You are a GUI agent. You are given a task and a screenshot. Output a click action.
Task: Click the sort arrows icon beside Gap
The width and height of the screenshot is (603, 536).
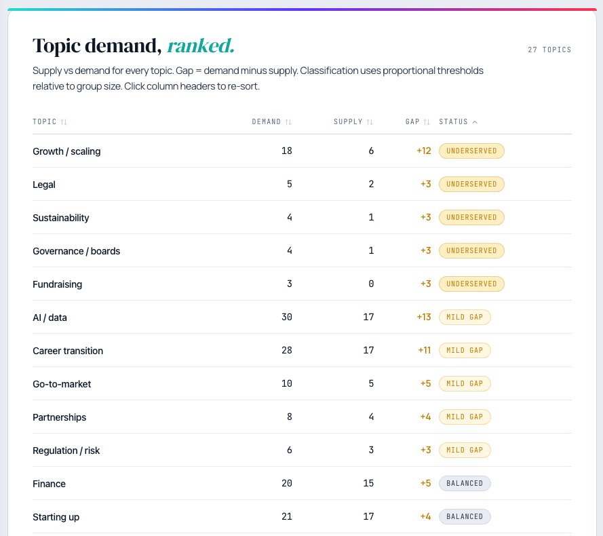click(x=427, y=122)
